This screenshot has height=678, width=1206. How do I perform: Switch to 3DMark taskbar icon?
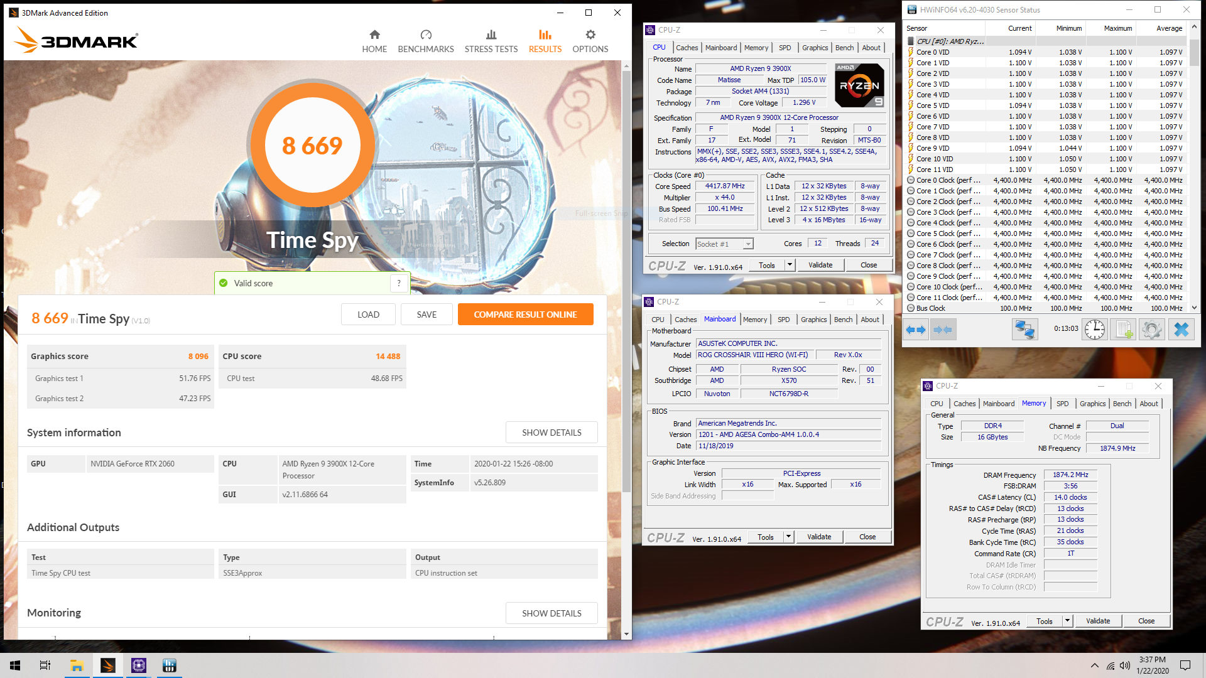point(108,665)
